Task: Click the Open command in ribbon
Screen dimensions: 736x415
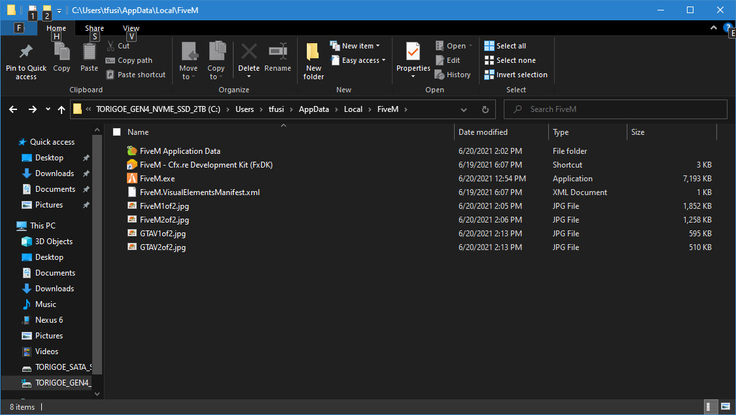Action: pyautogui.click(x=453, y=46)
